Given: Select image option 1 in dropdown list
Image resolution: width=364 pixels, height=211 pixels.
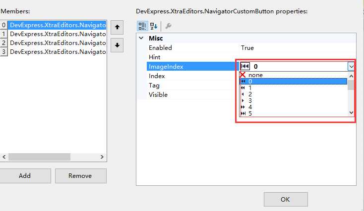Looking at the screenshot, I should coord(293,87).
